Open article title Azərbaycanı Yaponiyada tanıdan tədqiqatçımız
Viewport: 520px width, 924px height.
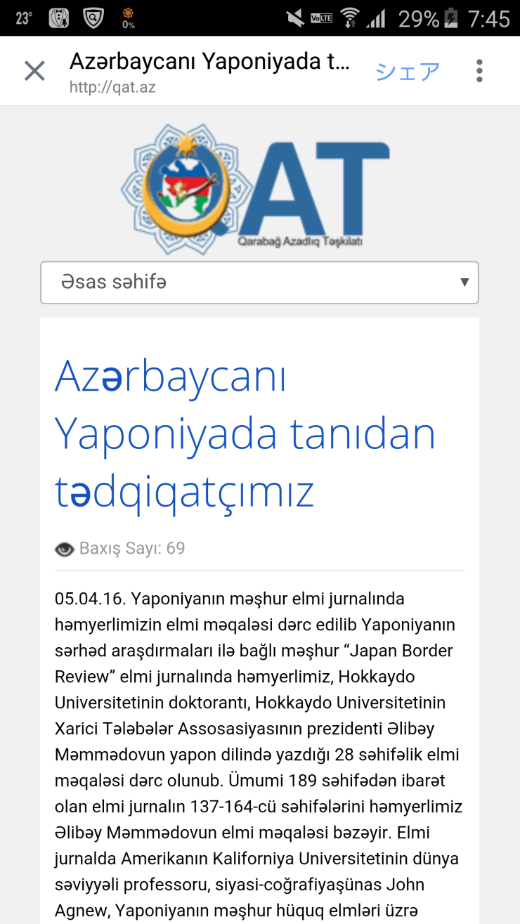pyautogui.click(x=245, y=434)
